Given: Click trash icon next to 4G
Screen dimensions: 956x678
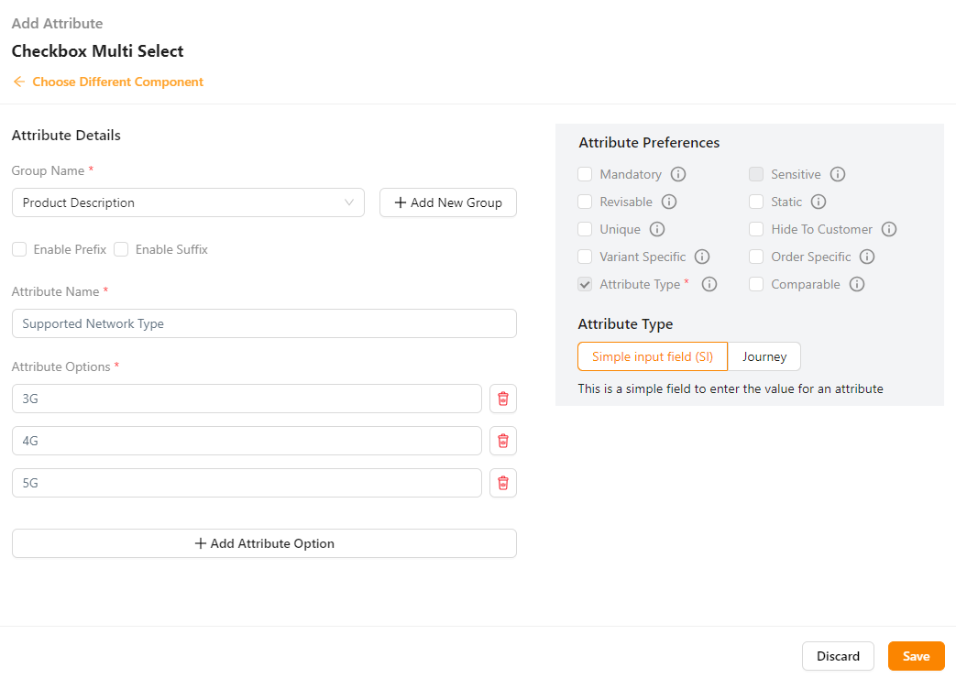Looking at the screenshot, I should tap(502, 441).
